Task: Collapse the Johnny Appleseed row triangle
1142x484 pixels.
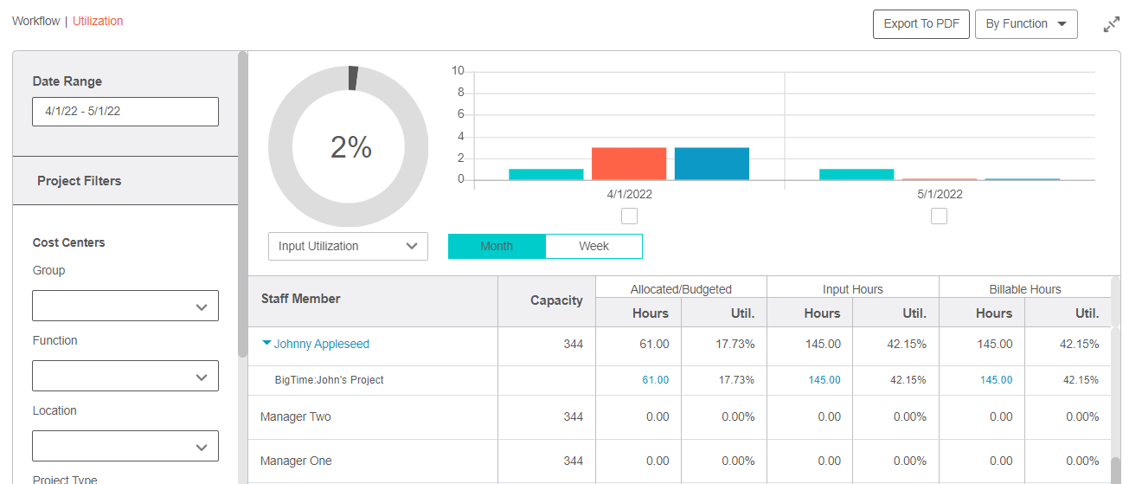Action: (x=266, y=344)
